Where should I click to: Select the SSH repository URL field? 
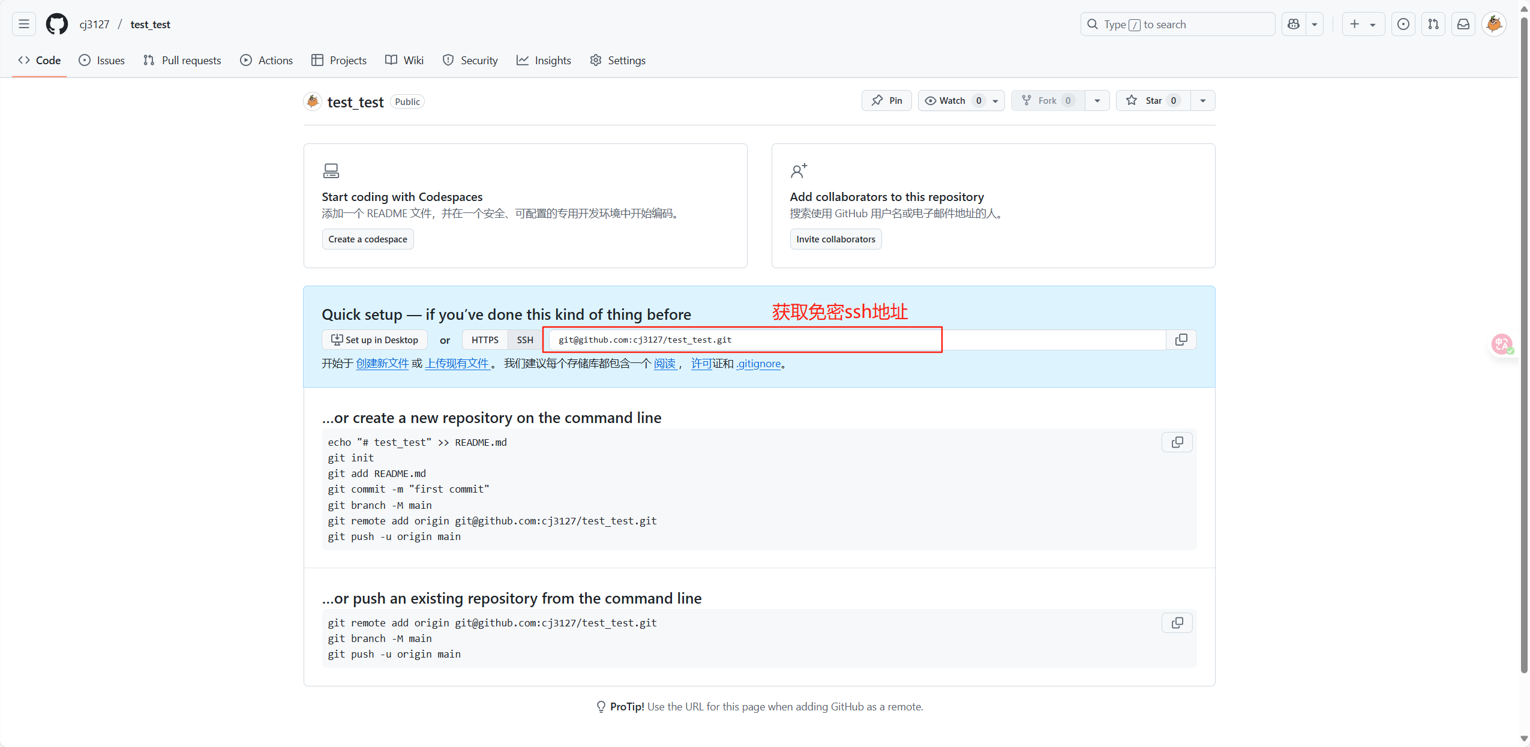858,340
